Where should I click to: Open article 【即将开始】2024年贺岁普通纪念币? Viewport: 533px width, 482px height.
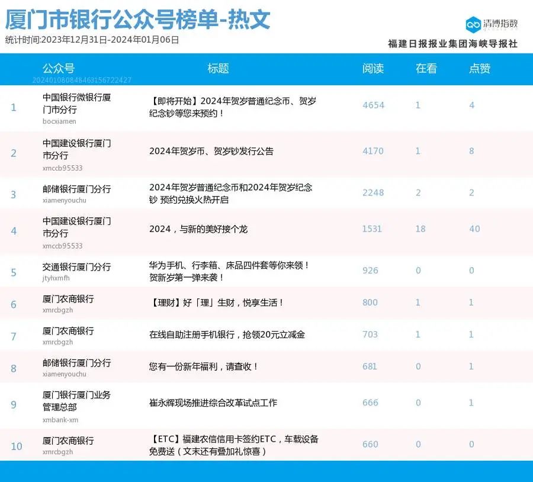tap(233, 107)
